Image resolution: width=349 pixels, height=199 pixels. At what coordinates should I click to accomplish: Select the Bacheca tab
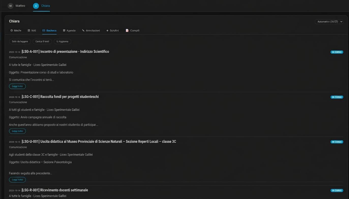click(x=49, y=30)
